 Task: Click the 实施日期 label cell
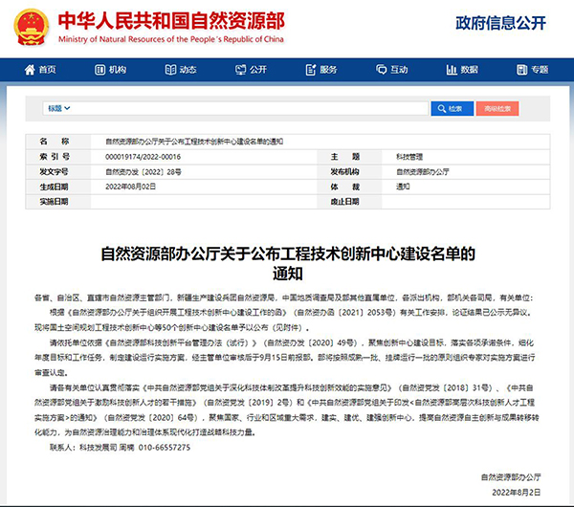[57, 202]
